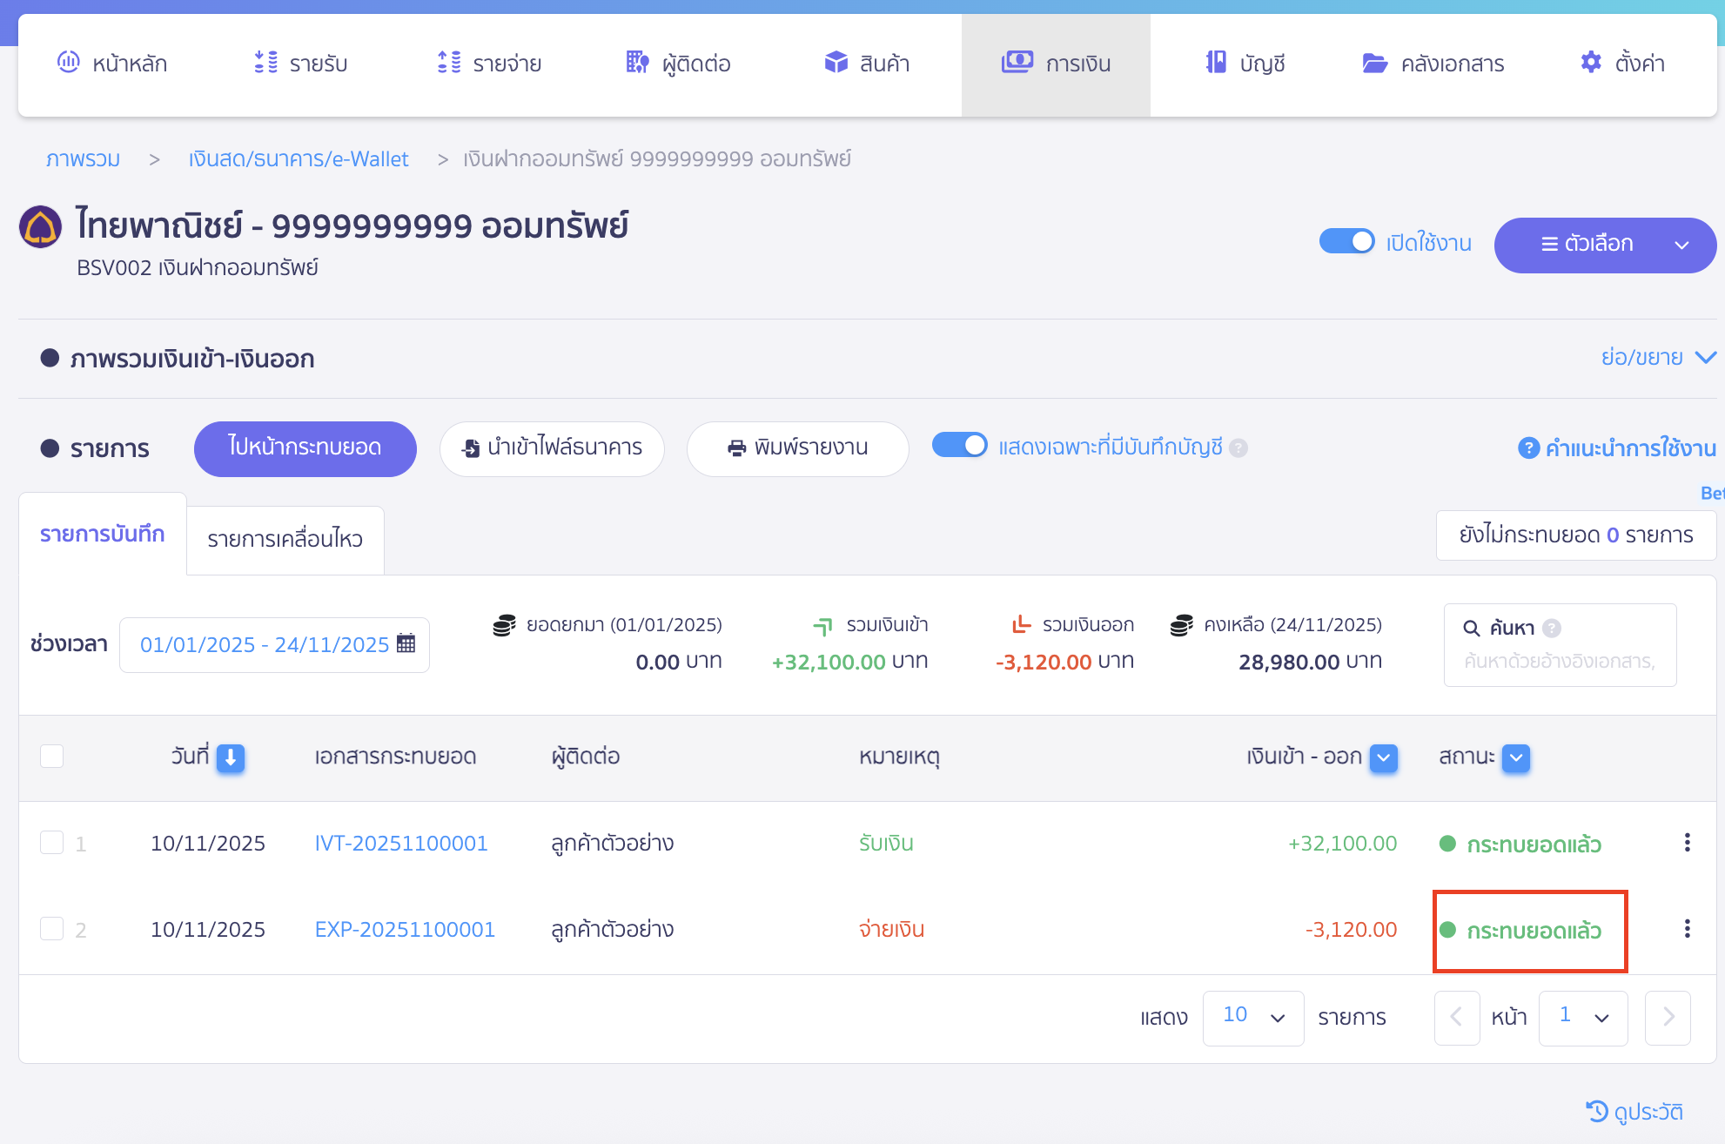Click the search input field
Image resolution: width=1725 pixels, height=1144 pixels.
1559,661
